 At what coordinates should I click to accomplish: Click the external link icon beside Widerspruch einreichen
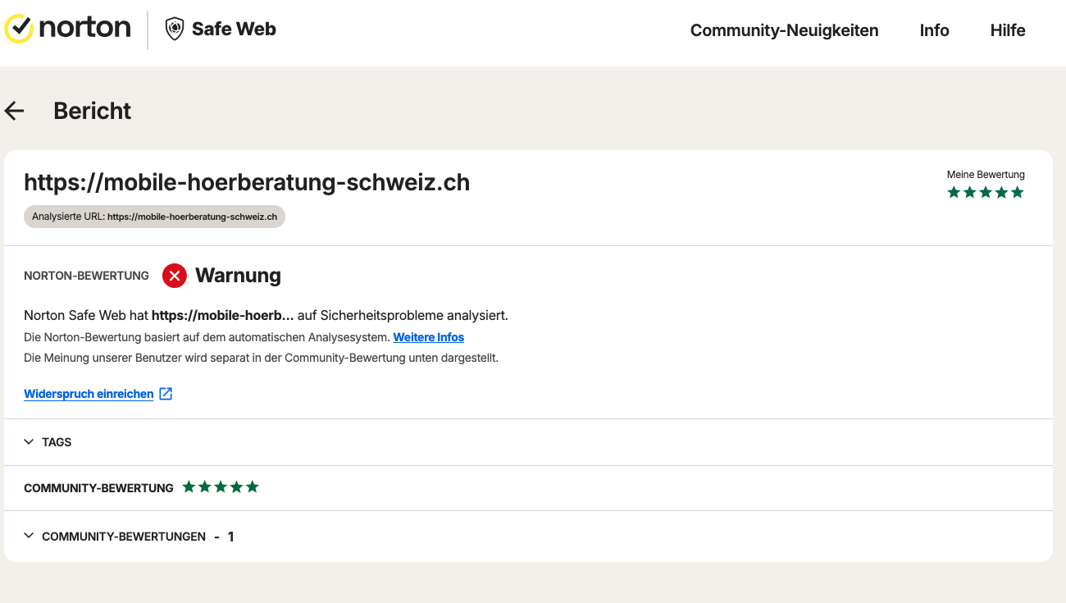[166, 394]
